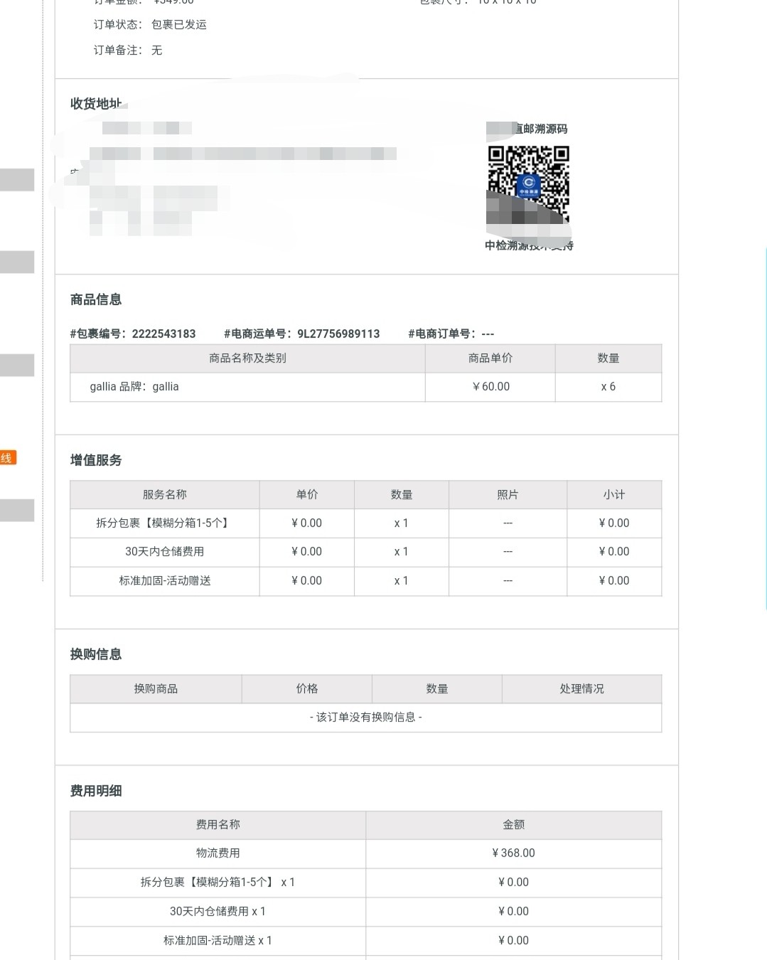Click 换购商品 column header
The width and height of the screenshot is (767, 960).
coord(156,689)
